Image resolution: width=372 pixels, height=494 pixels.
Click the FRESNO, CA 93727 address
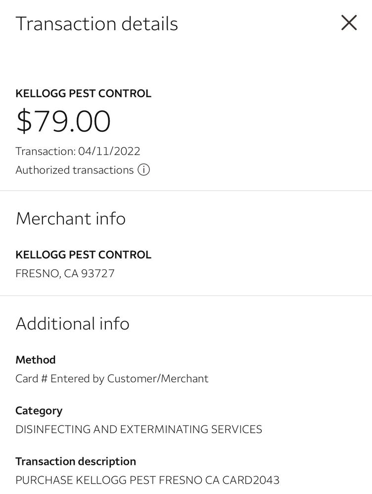coord(65,273)
